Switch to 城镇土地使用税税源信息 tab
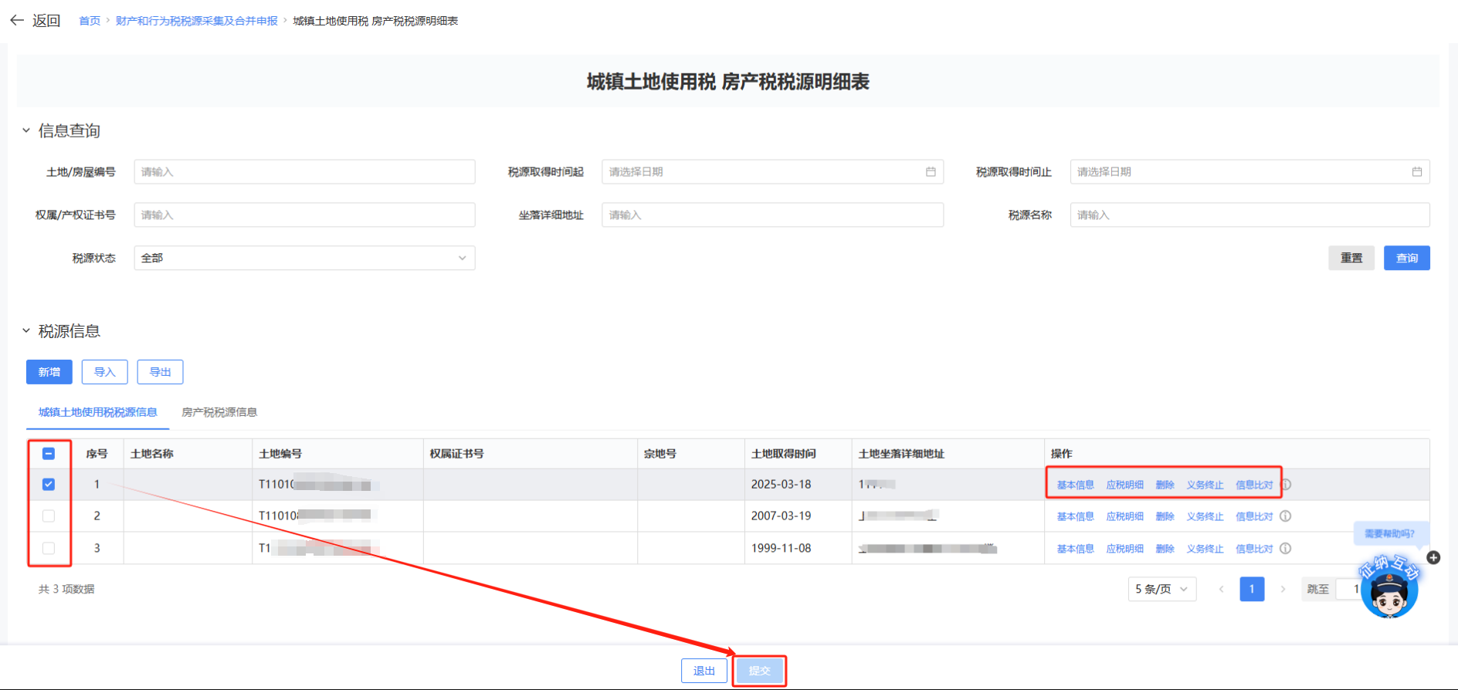The height and width of the screenshot is (690, 1458). coord(98,412)
